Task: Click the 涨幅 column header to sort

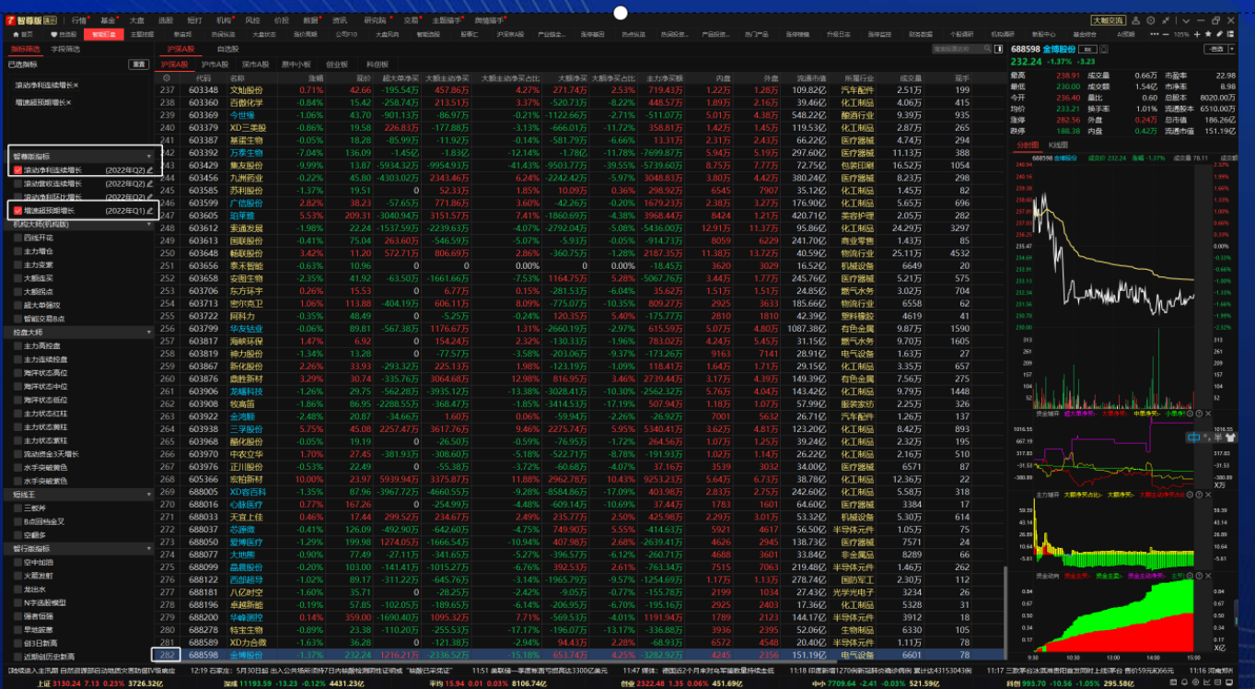Action: pyautogui.click(x=316, y=78)
